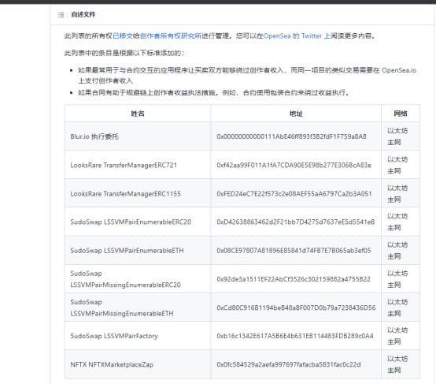Click 以太坊主网 network cell in NFTX row
Viewport: 436px width, 384px height.
point(401,364)
